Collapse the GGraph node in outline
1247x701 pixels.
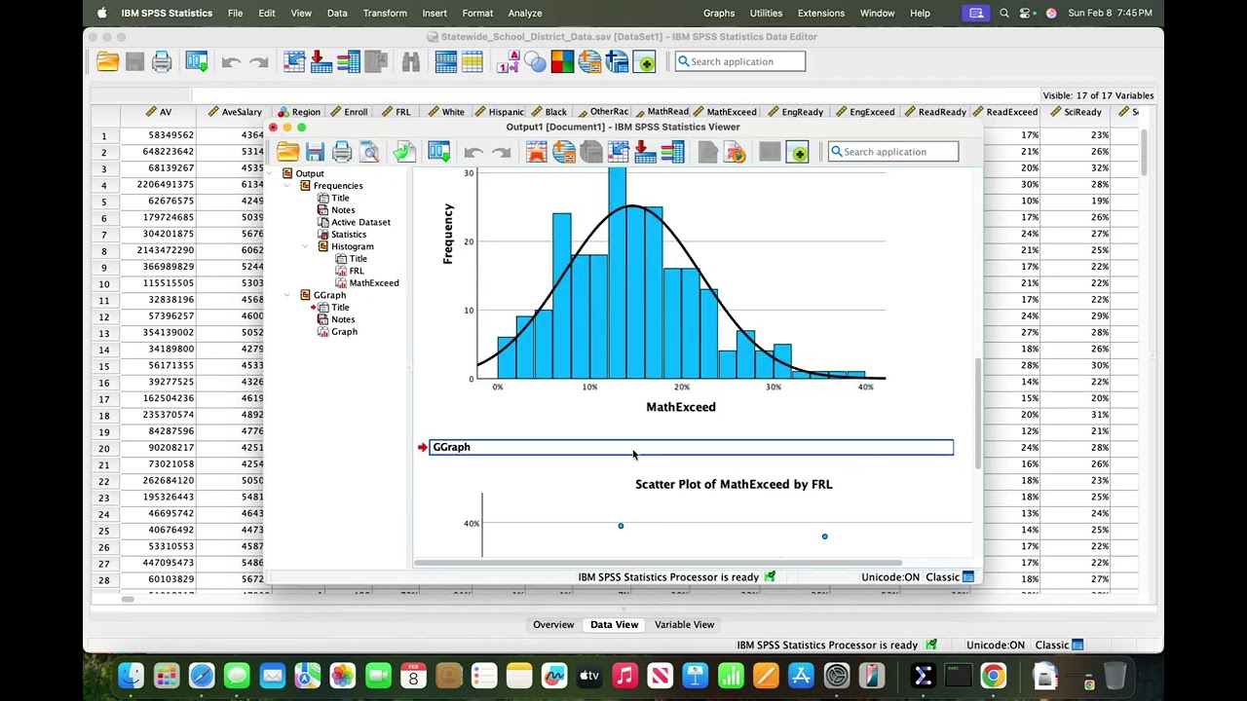coord(288,295)
